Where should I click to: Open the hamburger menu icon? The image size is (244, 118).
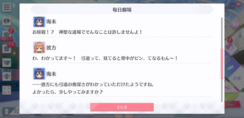tap(7, 7)
